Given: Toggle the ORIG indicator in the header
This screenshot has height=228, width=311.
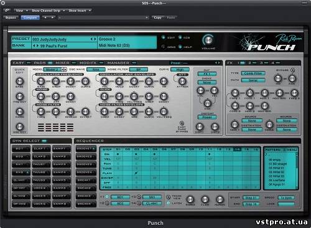Looking at the screenshot, I should tap(163, 47).
